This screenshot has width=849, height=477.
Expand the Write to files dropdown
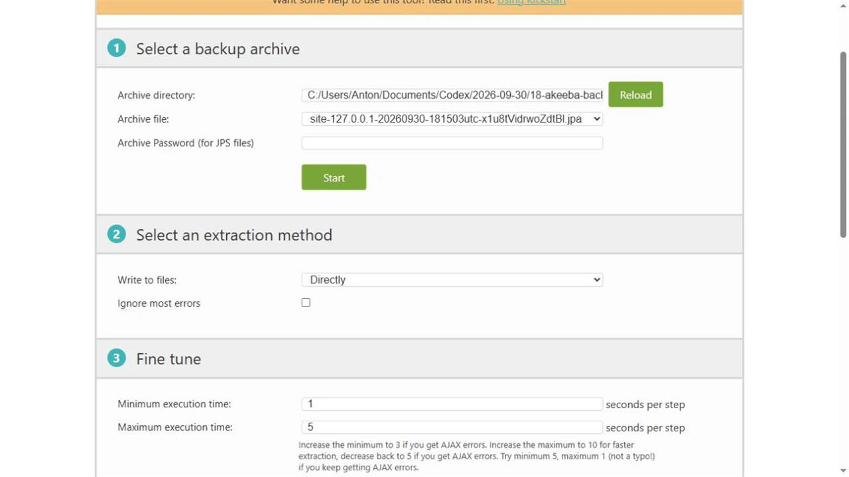click(x=452, y=280)
